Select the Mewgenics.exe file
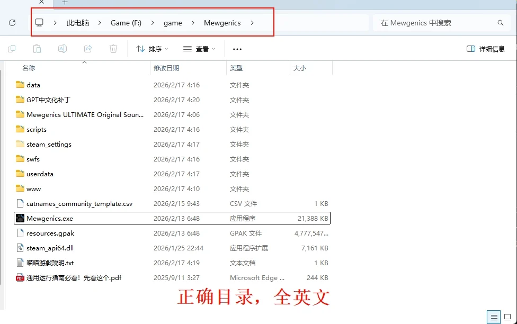The width and height of the screenshot is (517, 324). tap(50, 218)
